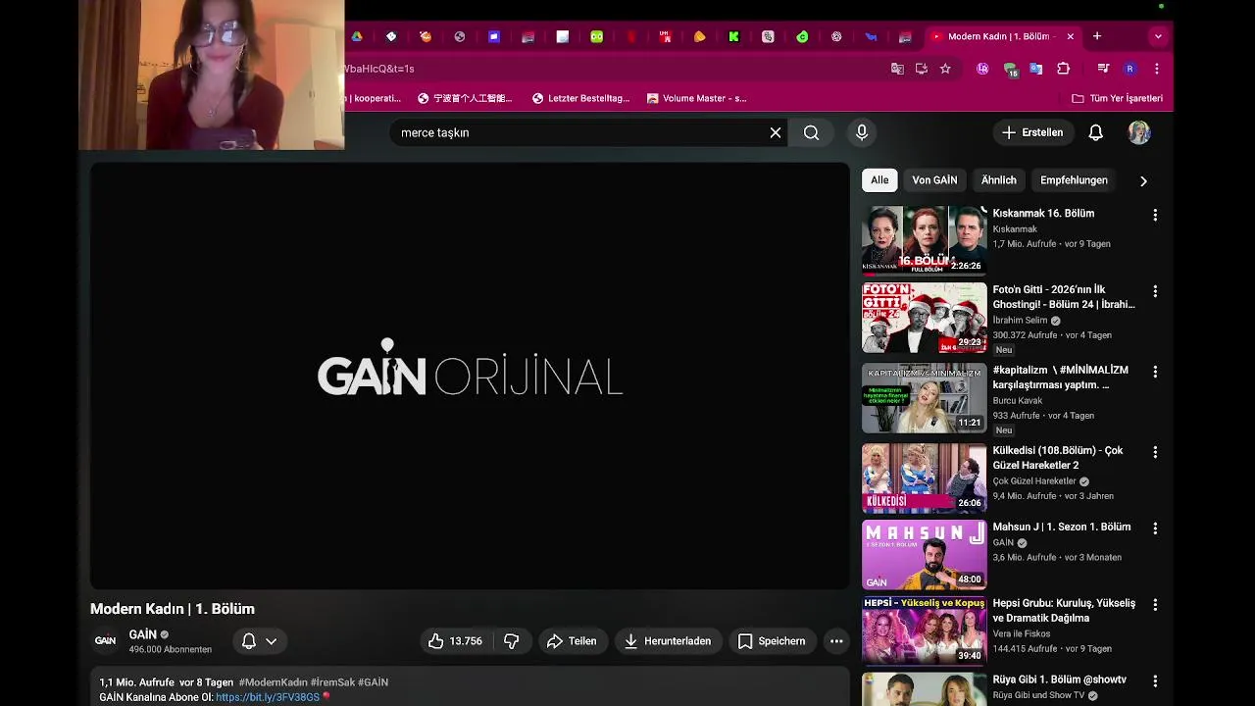Open the media control icon in toolbar
The width and height of the screenshot is (1255, 706).
click(x=1104, y=69)
